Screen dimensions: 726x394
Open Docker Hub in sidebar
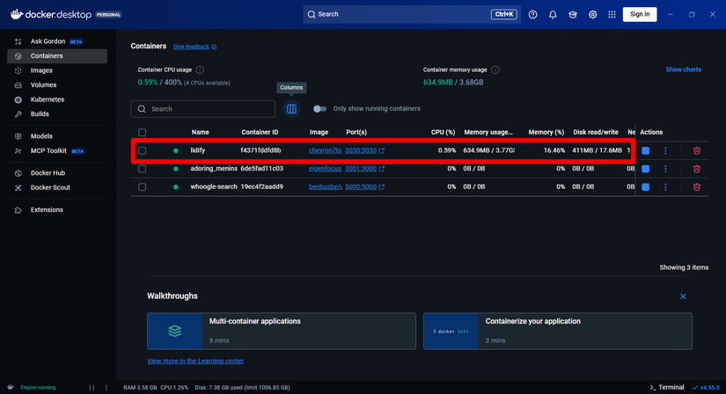[x=57, y=173]
